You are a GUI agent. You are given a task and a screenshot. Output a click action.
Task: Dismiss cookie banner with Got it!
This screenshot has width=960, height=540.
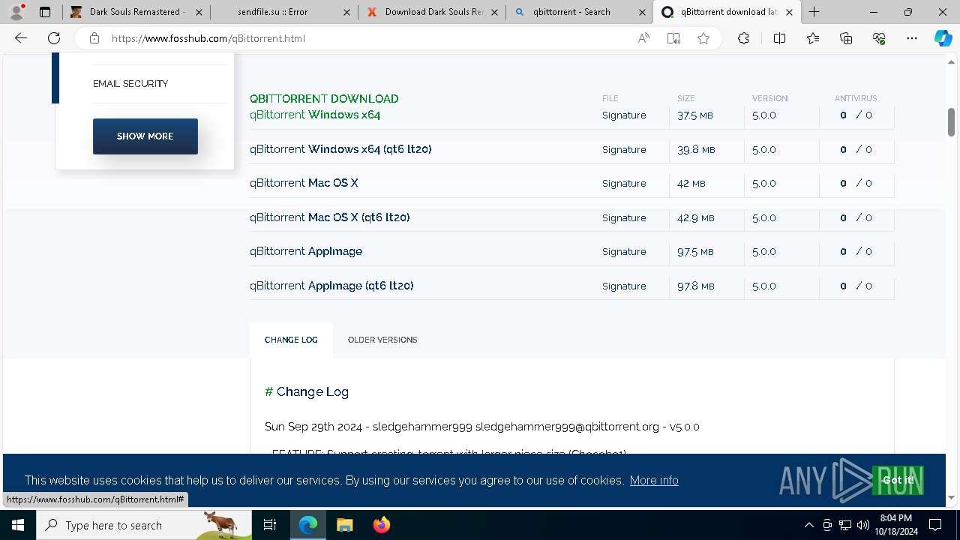898,480
